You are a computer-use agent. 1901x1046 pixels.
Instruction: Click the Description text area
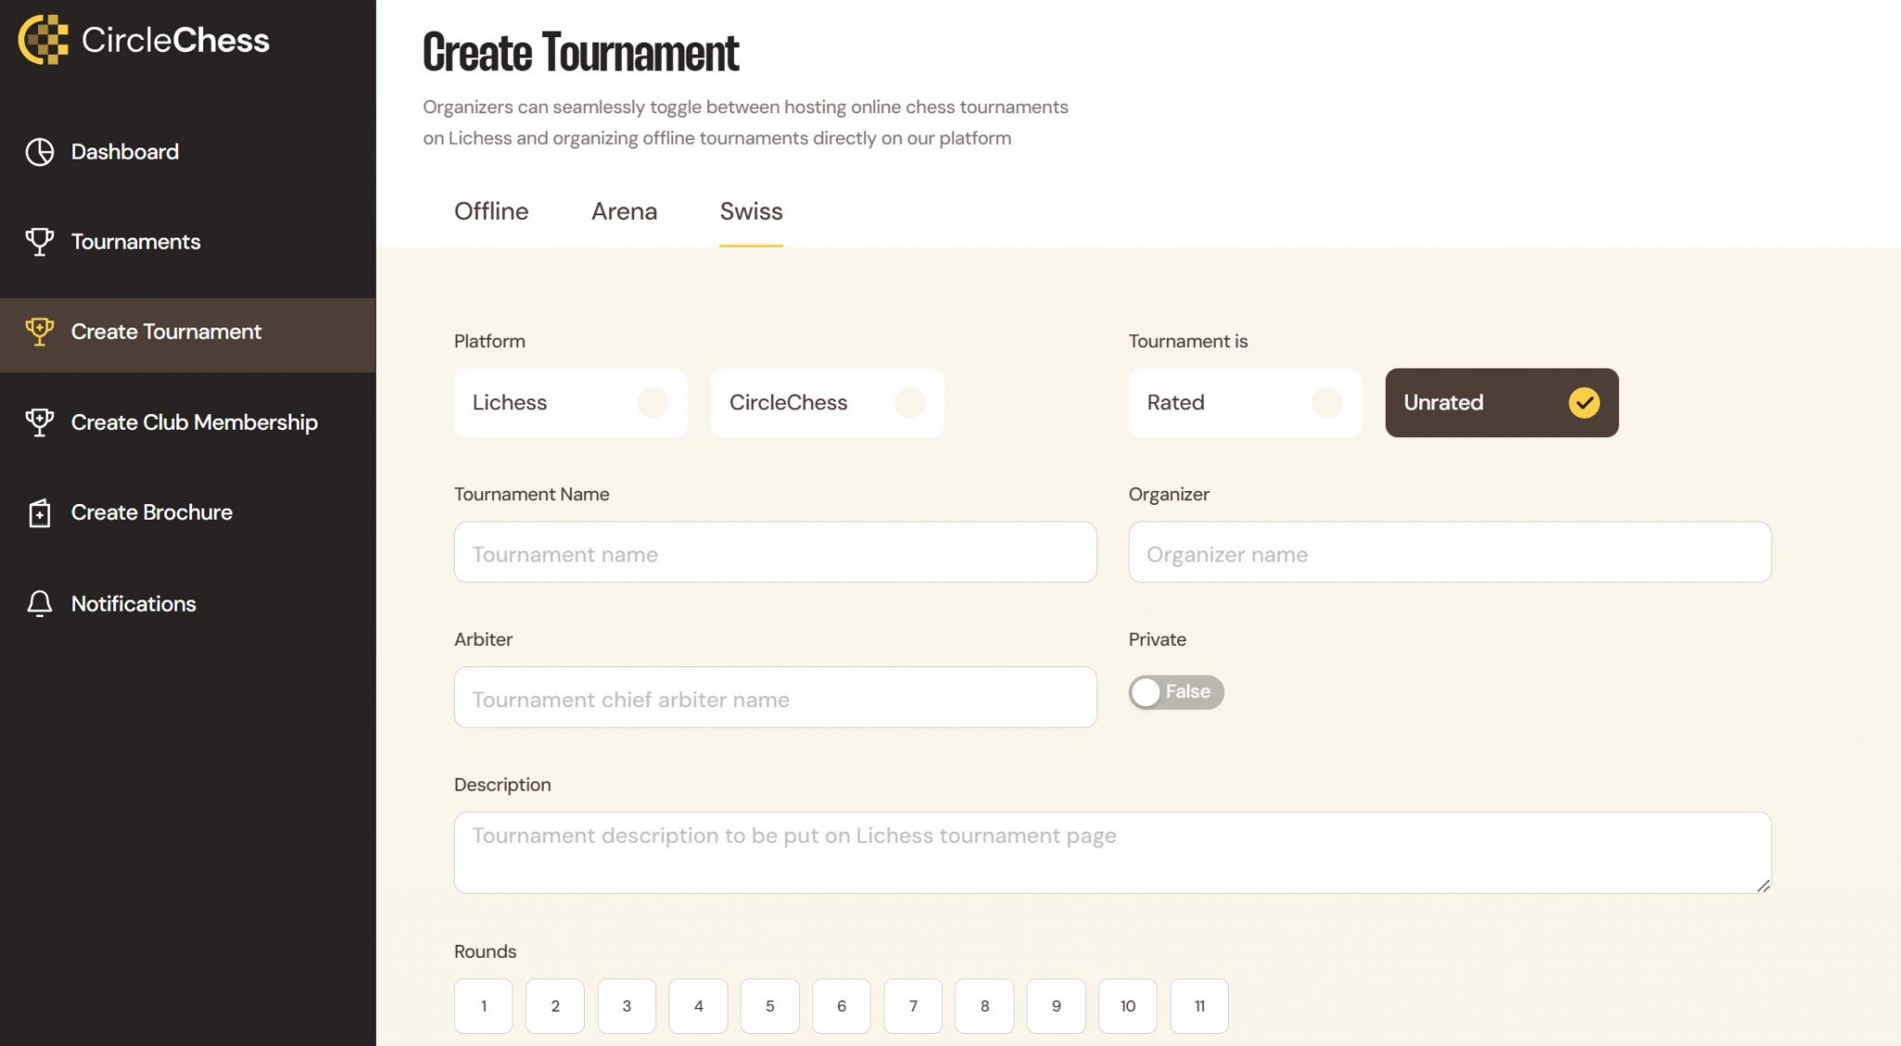click(x=1110, y=851)
